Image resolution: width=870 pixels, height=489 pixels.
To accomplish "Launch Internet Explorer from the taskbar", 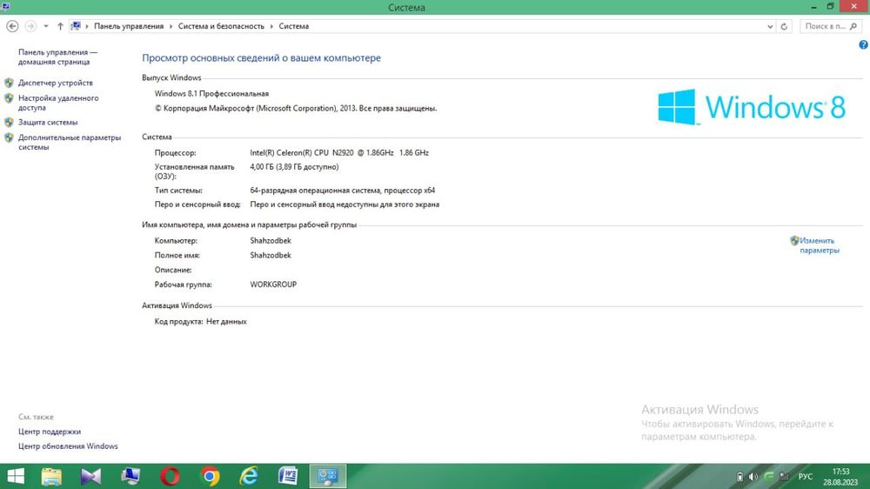I will pos(249,476).
